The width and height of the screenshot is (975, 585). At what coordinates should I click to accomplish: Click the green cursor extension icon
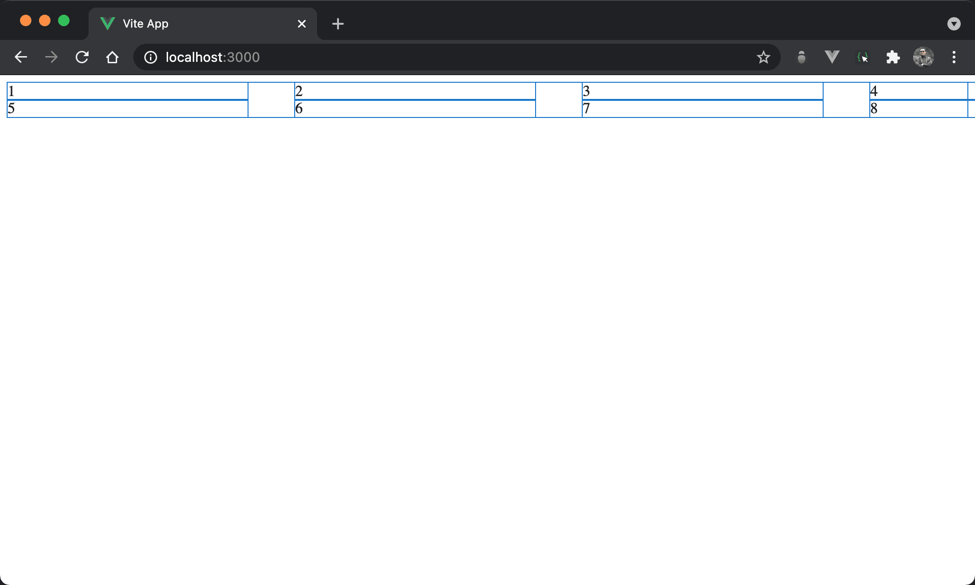[862, 58]
